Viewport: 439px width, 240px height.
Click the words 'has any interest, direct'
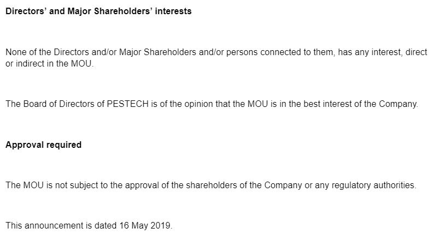(x=383, y=52)
